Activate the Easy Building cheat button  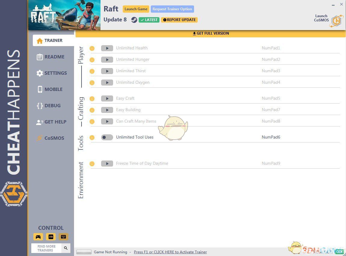coord(107,110)
